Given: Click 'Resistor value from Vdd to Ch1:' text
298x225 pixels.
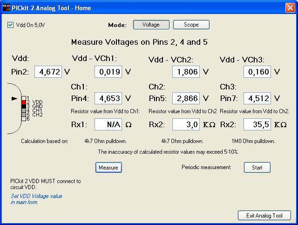Looking at the screenshot, I should point(106,111).
